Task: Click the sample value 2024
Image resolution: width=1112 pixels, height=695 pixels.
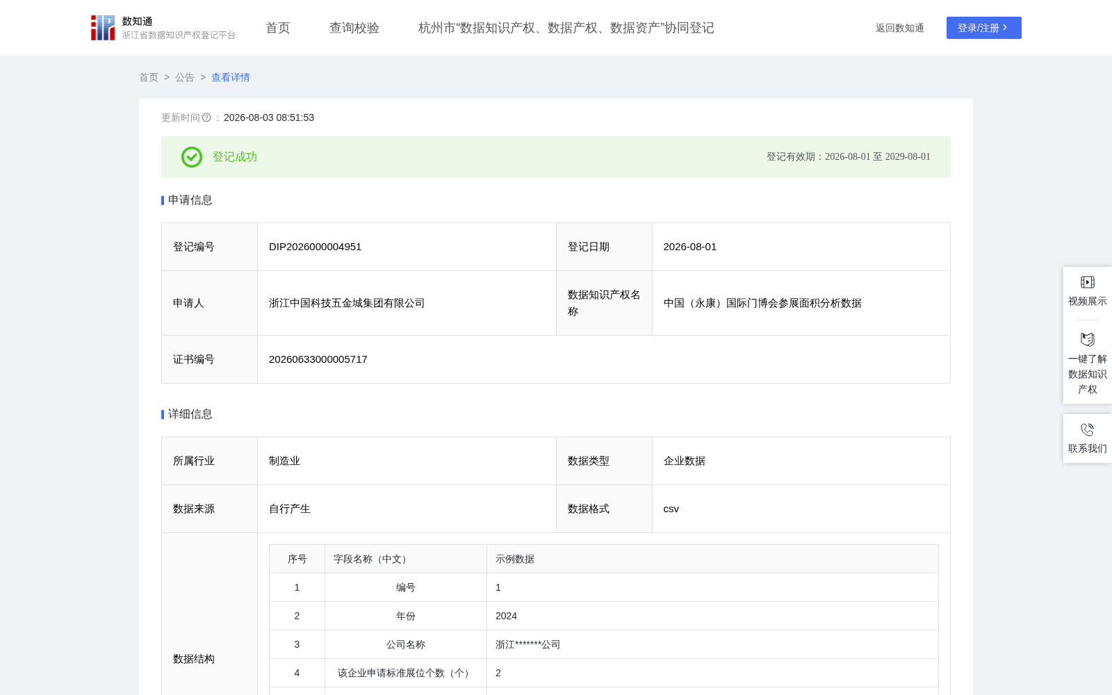Action: [x=506, y=616]
